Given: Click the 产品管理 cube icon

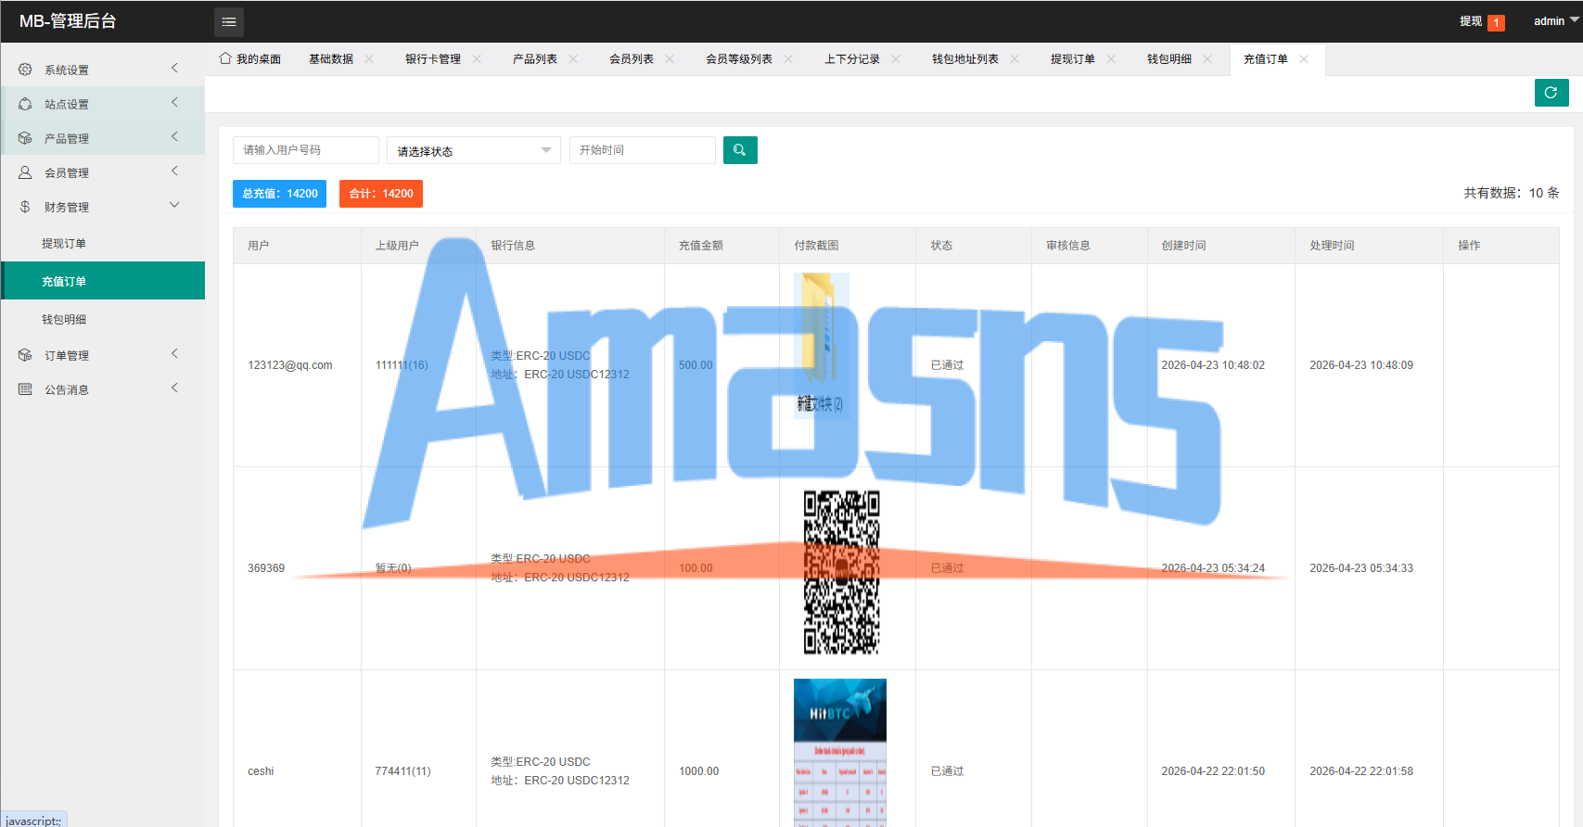Looking at the screenshot, I should (25, 138).
